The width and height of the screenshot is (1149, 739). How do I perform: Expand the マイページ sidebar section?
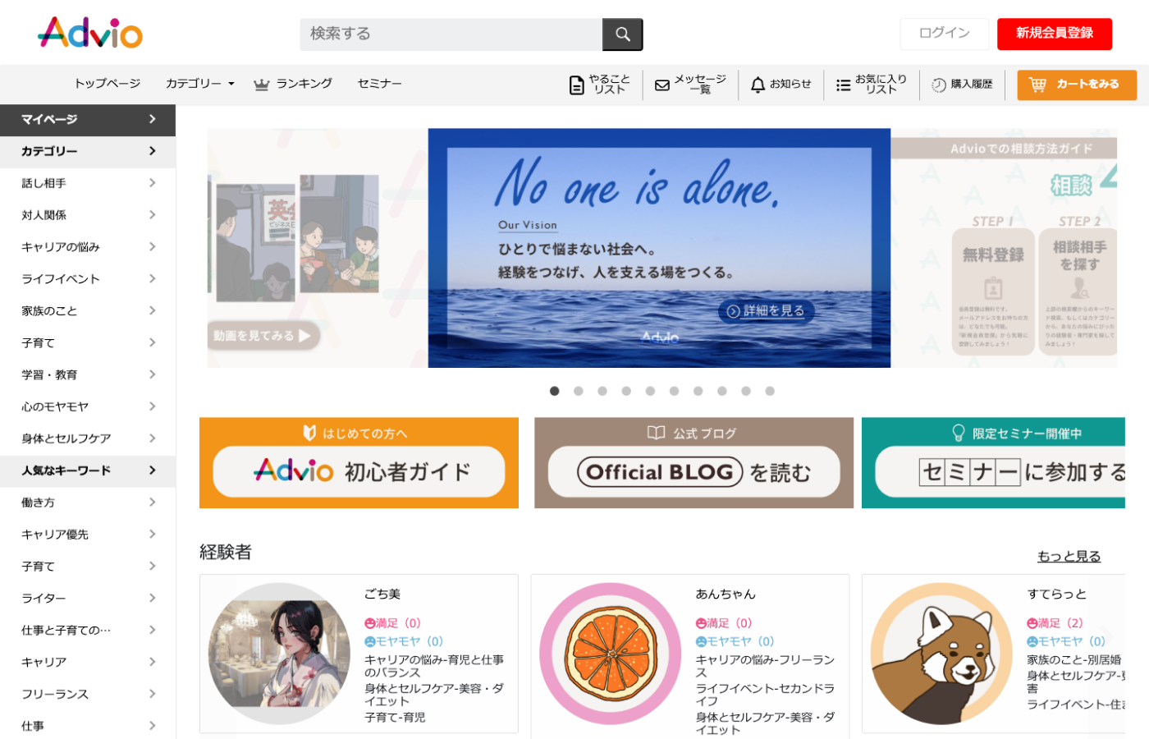pos(88,120)
